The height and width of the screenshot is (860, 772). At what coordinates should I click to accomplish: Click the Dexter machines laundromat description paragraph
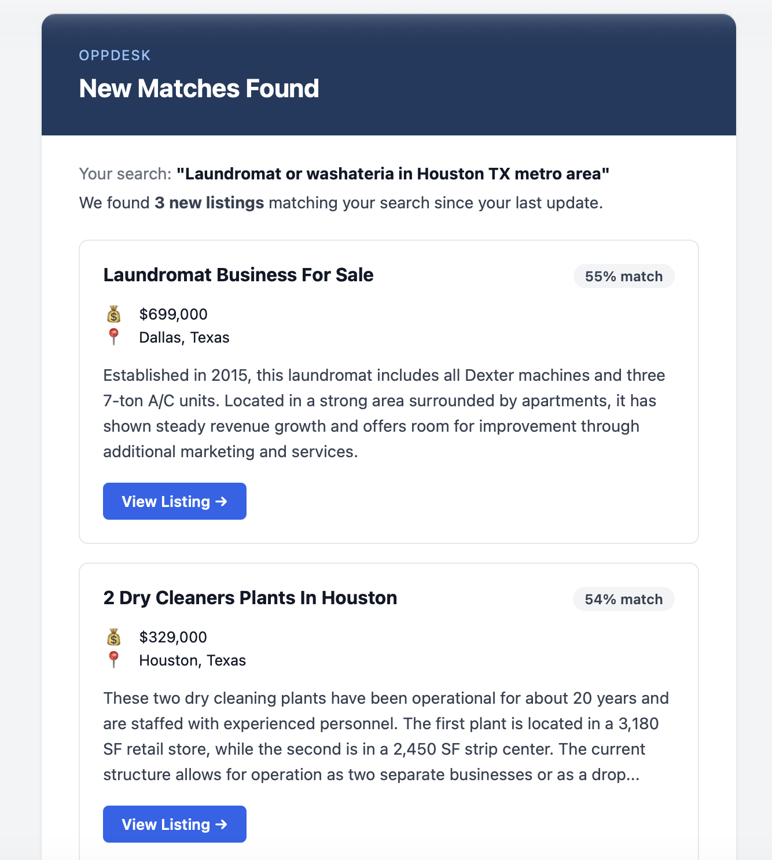click(x=385, y=413)
